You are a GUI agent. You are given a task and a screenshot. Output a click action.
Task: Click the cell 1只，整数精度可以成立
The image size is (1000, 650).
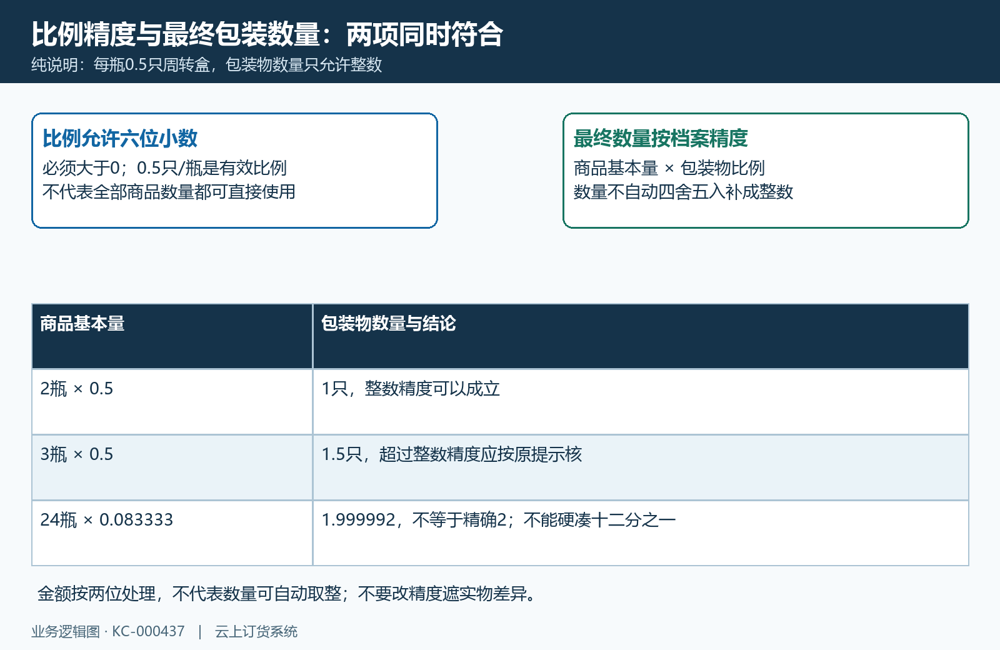tap(641, 402)
